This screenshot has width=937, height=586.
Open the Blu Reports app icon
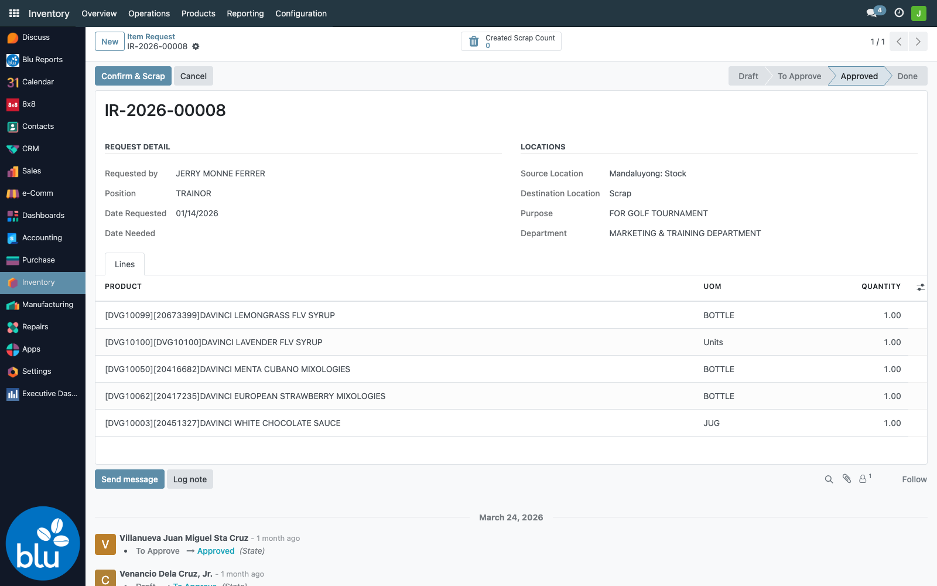click(13, 60)
